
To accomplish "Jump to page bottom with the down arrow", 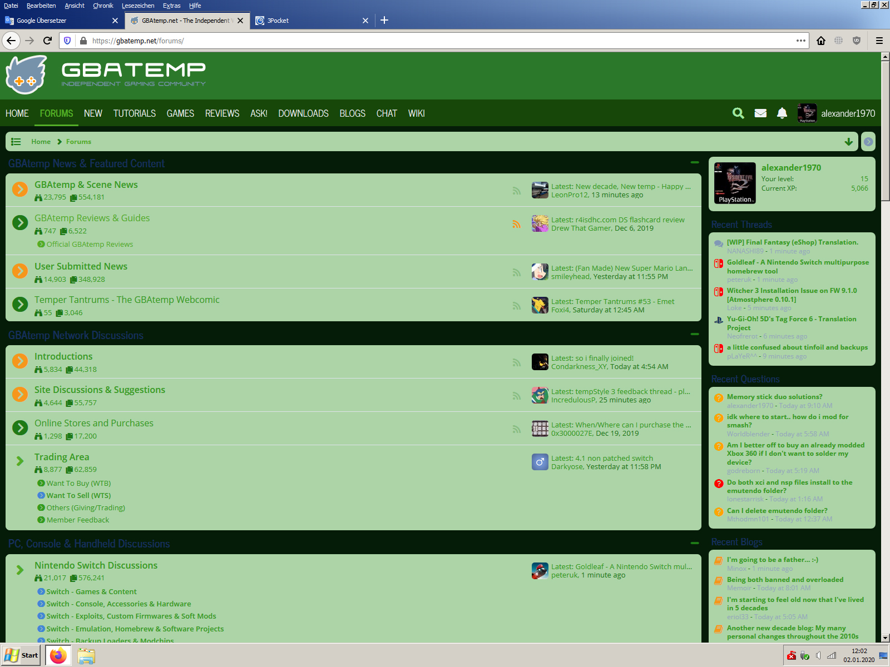I will click(x=849, y=142).
